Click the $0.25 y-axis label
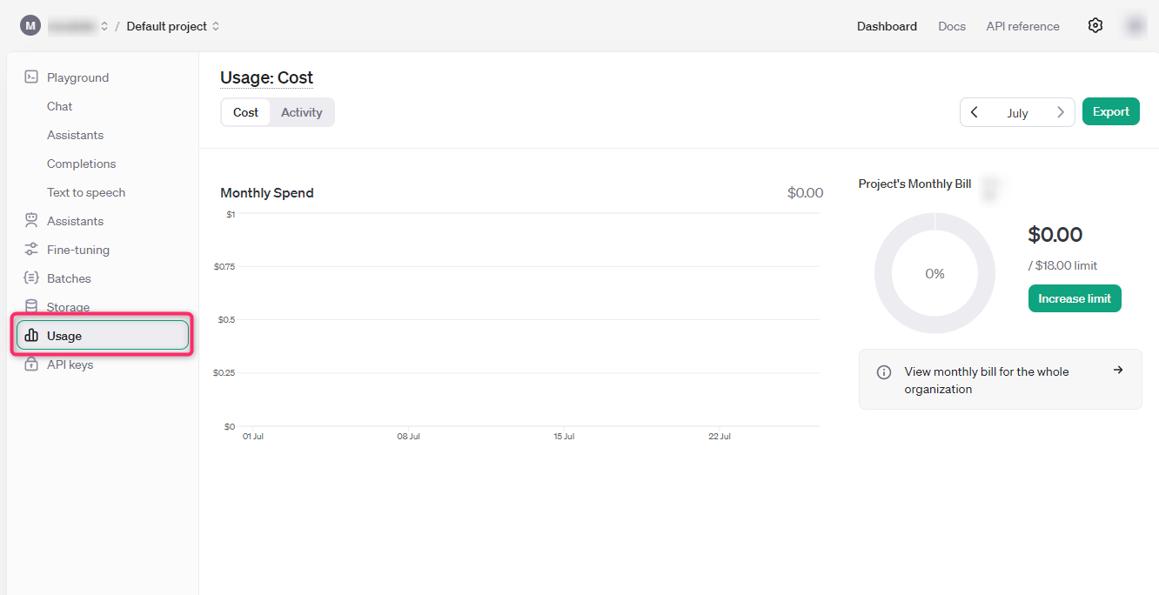1159x595 pixels. 224,373
